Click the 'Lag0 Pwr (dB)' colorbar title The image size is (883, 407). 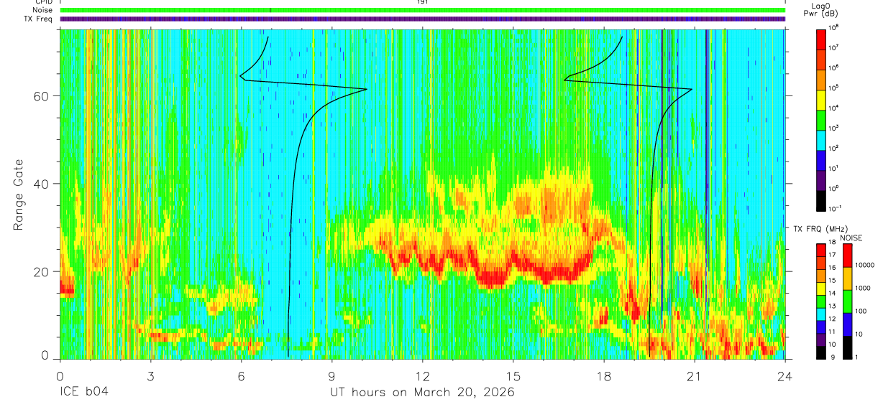821,9
